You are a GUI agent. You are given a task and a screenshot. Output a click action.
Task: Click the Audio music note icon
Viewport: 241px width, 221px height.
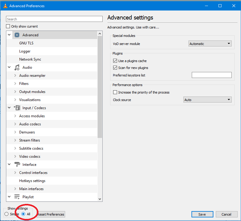coord(17,67)
